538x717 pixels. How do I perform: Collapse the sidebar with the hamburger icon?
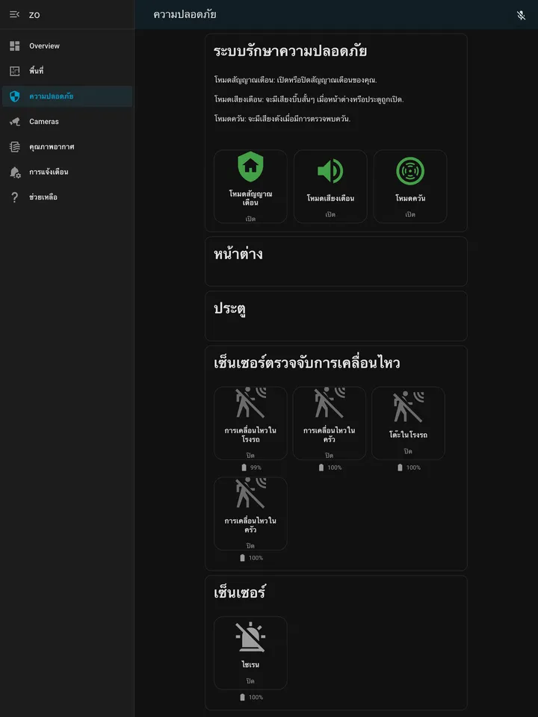(15, 15)
